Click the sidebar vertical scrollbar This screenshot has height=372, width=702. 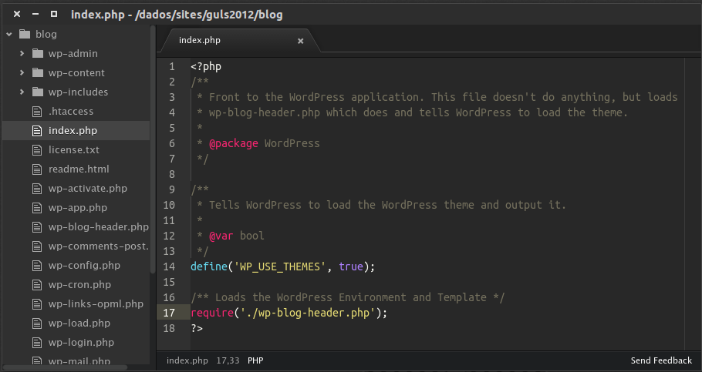[153, 149]
